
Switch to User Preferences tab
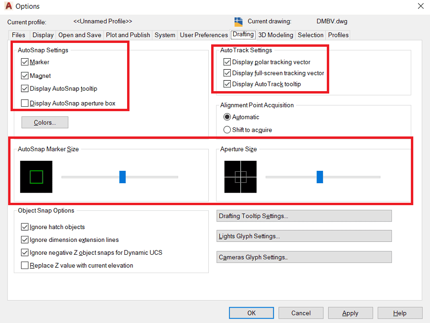point(204,35)
